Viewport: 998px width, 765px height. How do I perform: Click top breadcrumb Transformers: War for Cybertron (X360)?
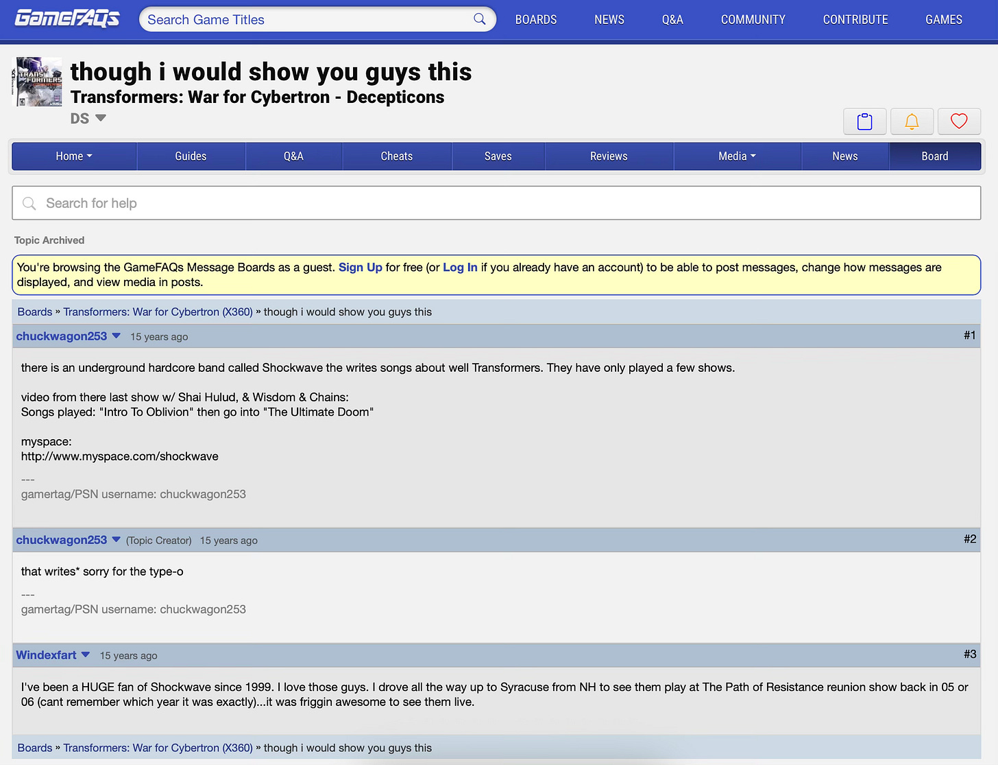[x=158, y=311]
